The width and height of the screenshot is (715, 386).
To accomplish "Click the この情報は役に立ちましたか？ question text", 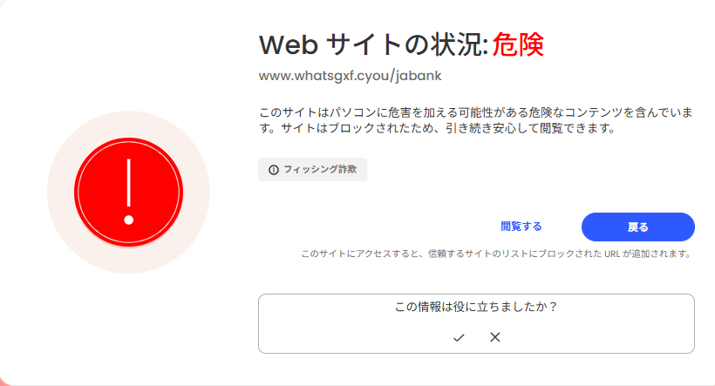I will (x=476, y=307).
